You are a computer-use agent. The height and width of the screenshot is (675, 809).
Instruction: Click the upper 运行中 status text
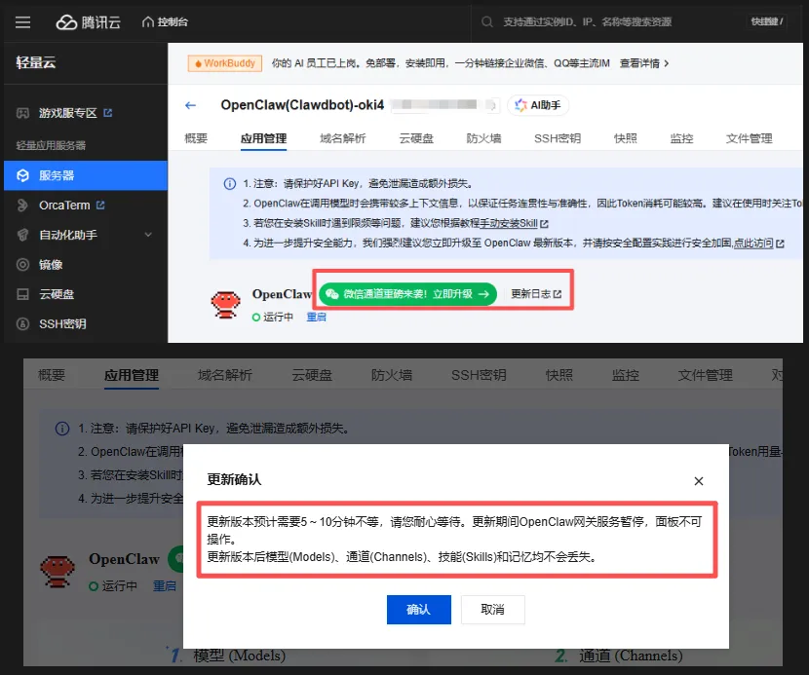278,318
